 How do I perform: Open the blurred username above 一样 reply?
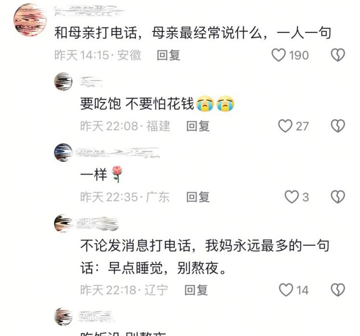click(118, 153)
